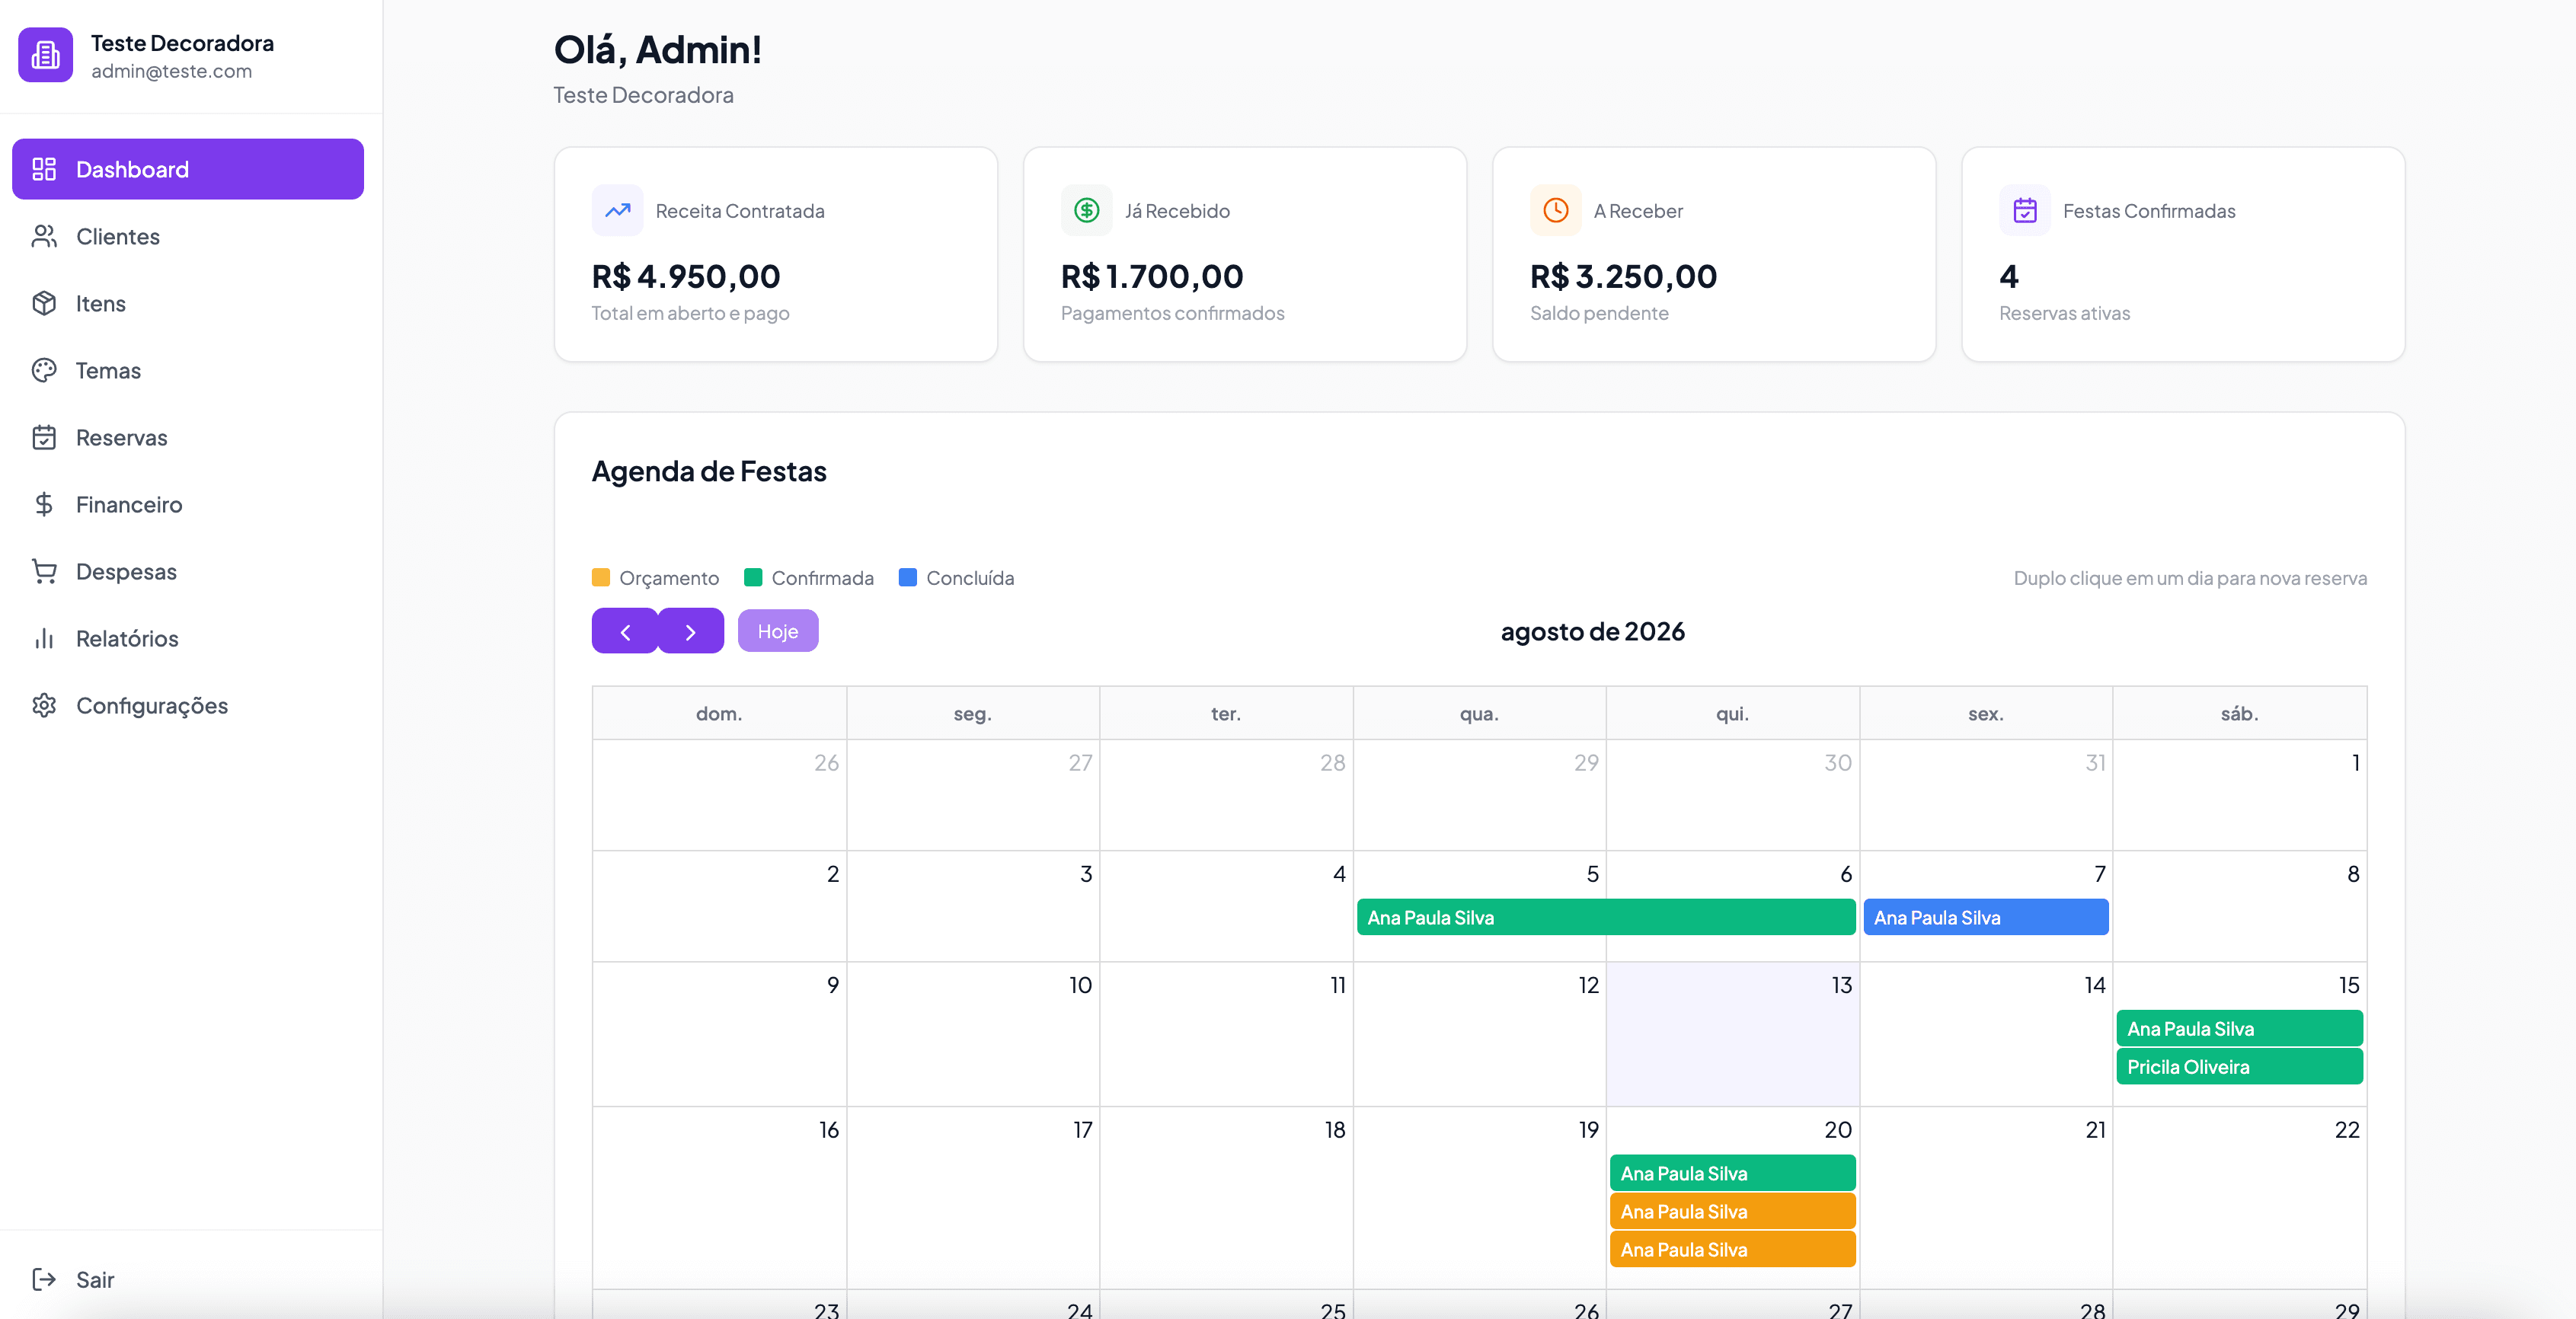Screen dimensions: 2576x1319
Task: Click the sáb. column header
Action: pos(2240,713)
